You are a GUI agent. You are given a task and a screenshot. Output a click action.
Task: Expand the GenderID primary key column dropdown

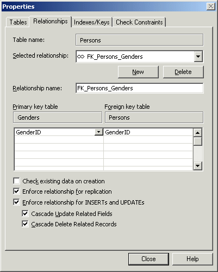pos(99,132)
